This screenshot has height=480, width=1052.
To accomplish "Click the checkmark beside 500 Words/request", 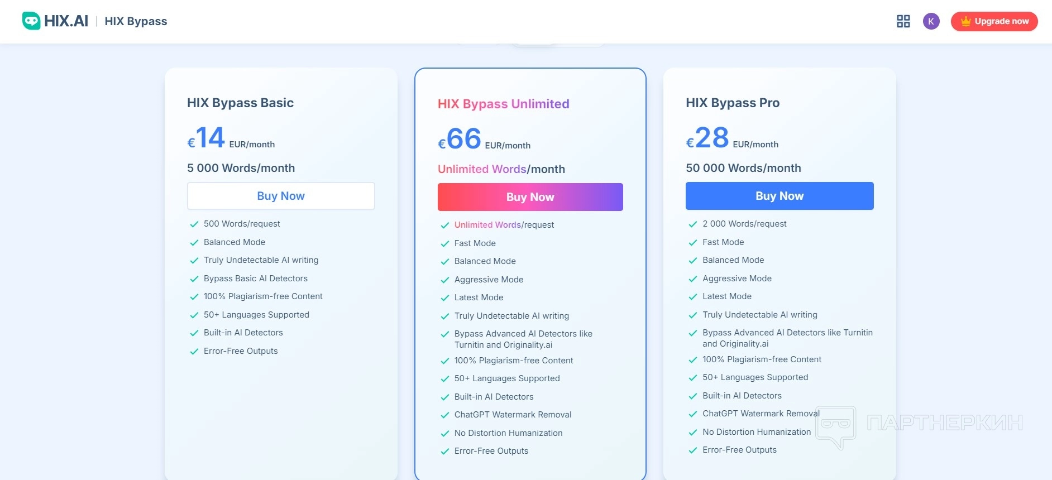I will coord(194,224).
